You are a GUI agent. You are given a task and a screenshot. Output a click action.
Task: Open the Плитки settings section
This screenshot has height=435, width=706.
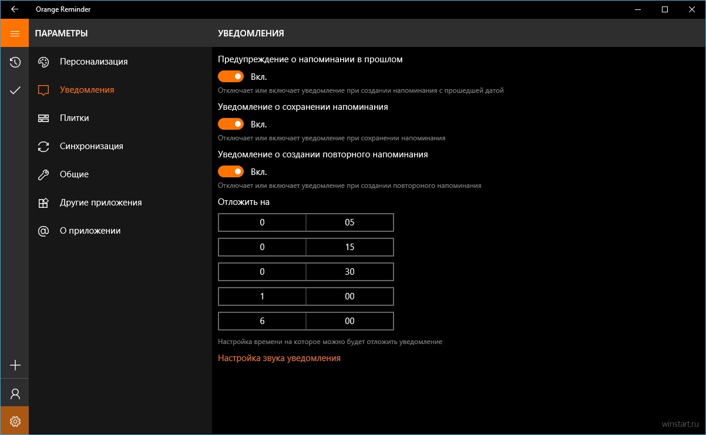pos(120,118)
